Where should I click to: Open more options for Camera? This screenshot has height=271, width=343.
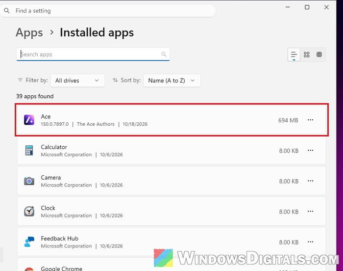310,181
